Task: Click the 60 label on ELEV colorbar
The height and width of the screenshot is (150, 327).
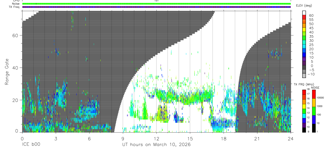Action: pyautogui.click(x=311, y=16)
